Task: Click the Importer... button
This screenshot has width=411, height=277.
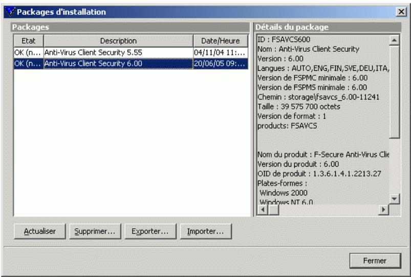Action: pyautogui.click(x=206, y=231)
